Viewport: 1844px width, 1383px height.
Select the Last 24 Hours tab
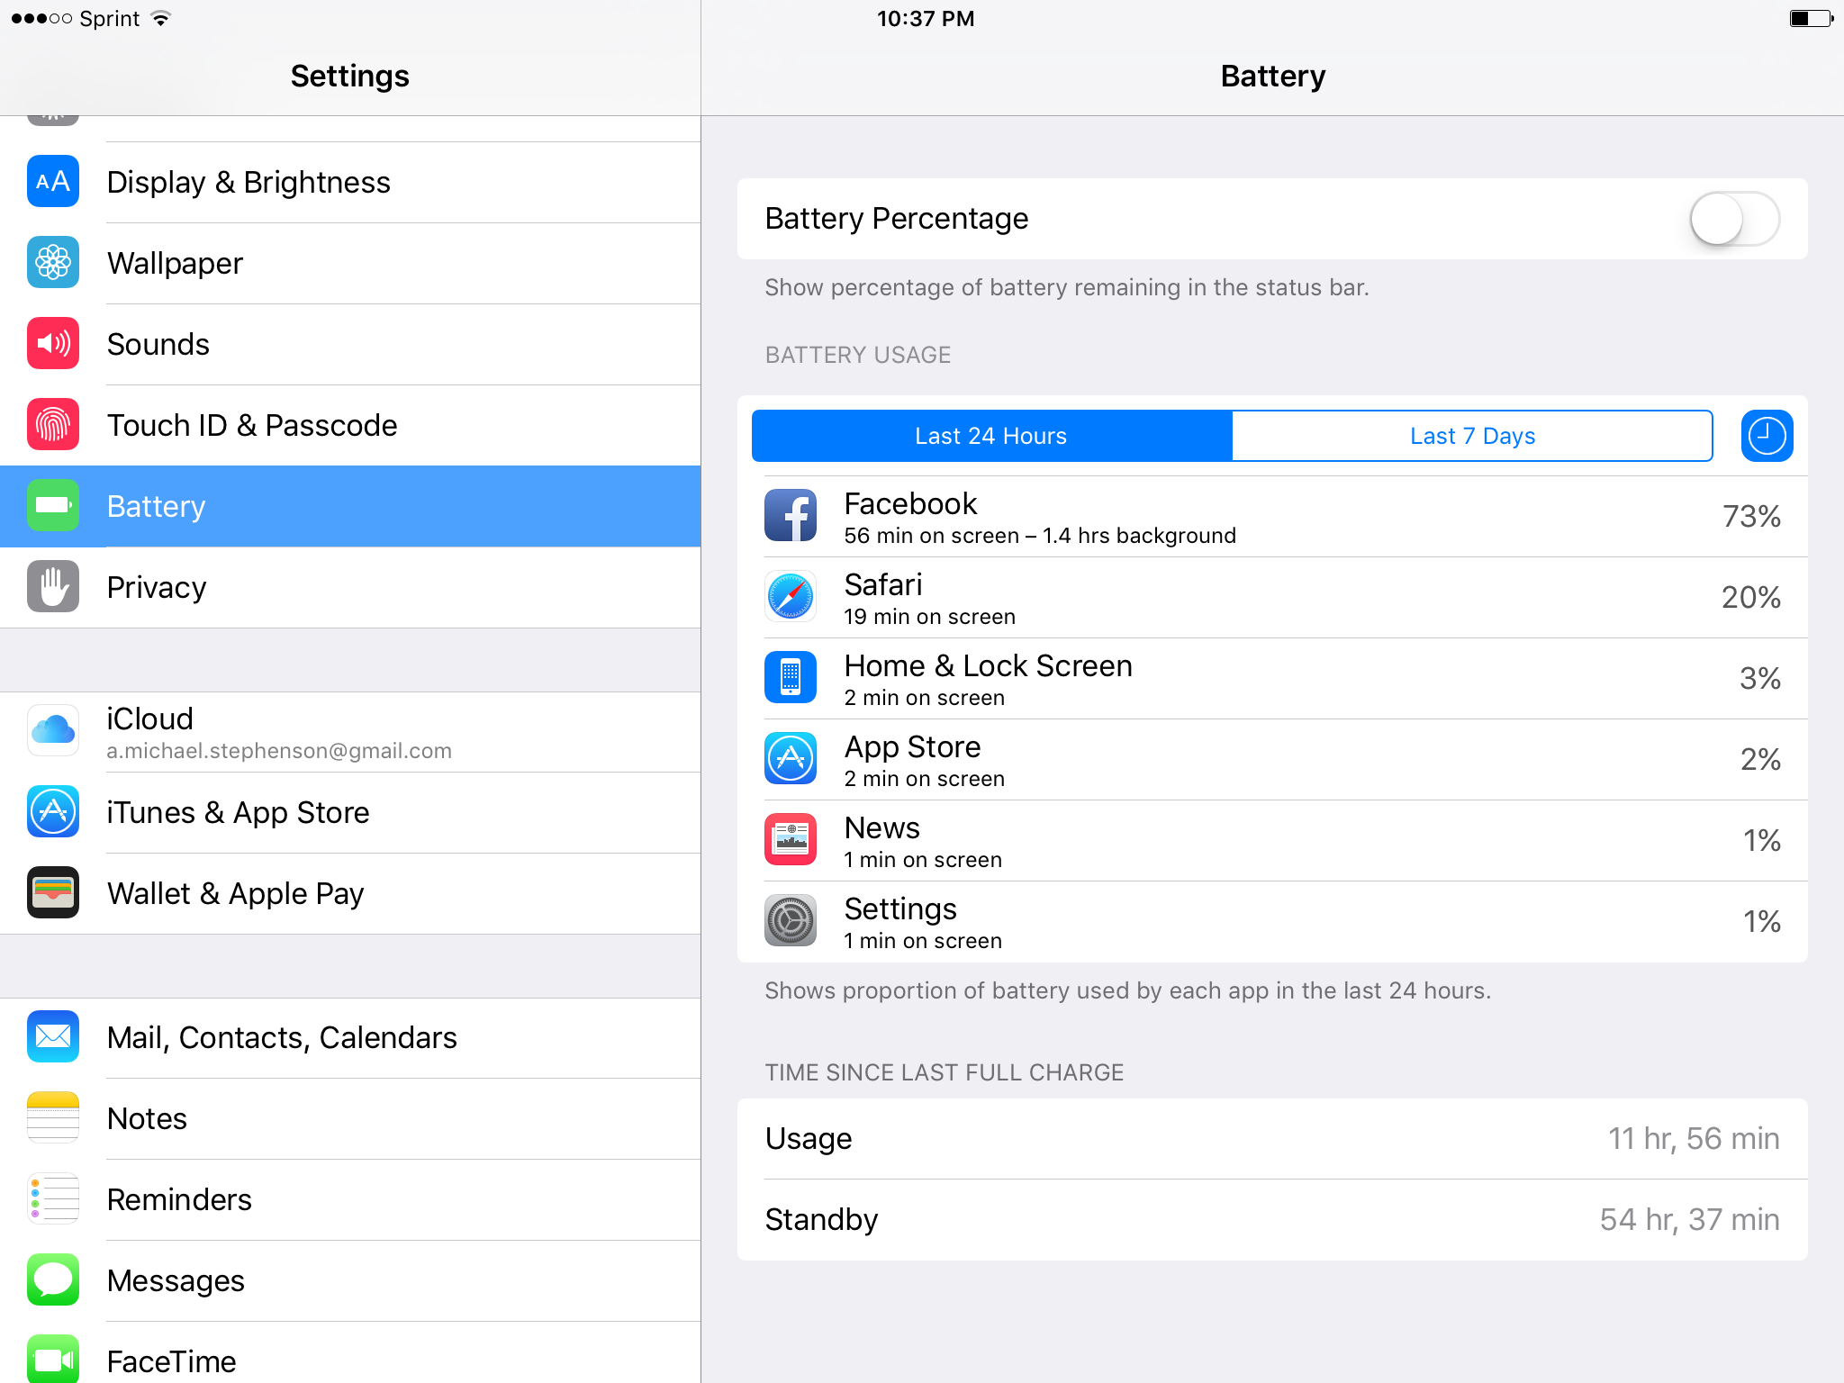pos(991,436)
